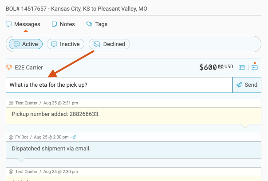Open the chat icon with red notification
268x181 pixels.
(255, 68)
